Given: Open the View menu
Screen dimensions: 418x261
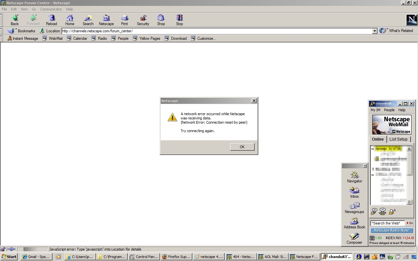Looking at the screenshot, I should (x=24, y=9).
